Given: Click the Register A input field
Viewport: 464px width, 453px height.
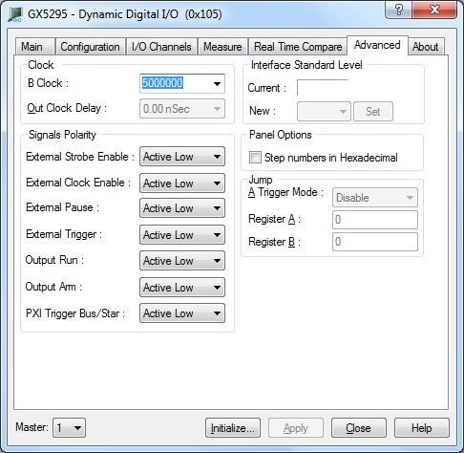Looking at the screenshot, I should pyautogui.click(x=375, y=220).
